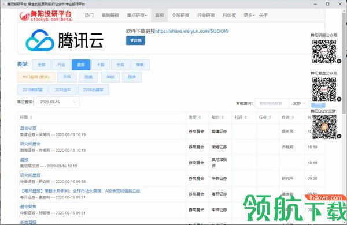Focus the 智能查询 search input

click(272, 103)
